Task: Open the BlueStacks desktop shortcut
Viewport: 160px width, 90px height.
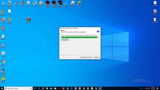Action: [79, 3]
